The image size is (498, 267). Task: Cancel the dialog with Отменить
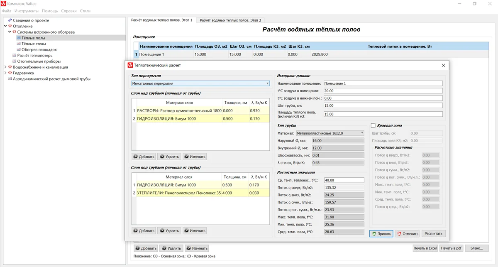click(x=407, y=233)
